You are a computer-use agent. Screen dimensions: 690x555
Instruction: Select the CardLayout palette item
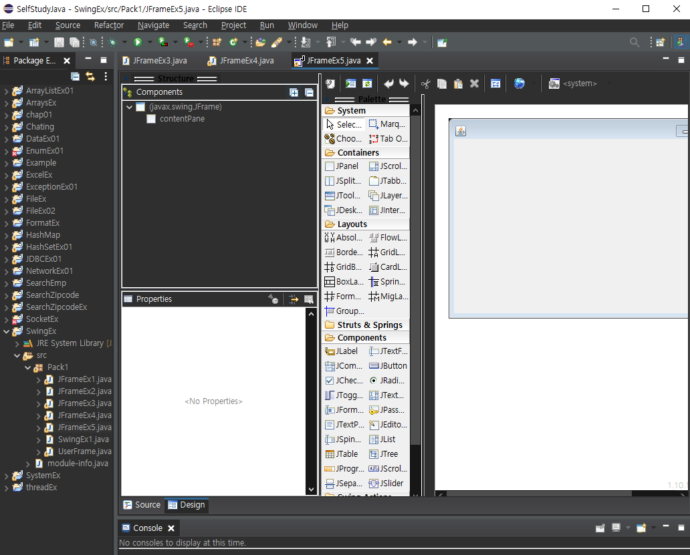click(388, 267)
